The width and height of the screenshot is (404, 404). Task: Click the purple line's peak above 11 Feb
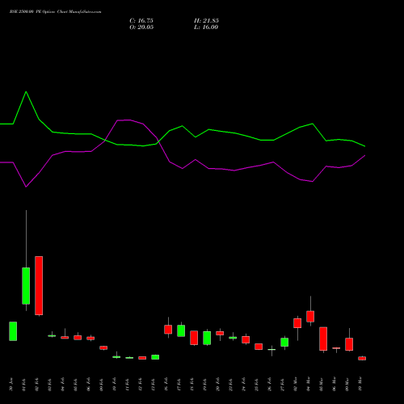coord(129,120)
